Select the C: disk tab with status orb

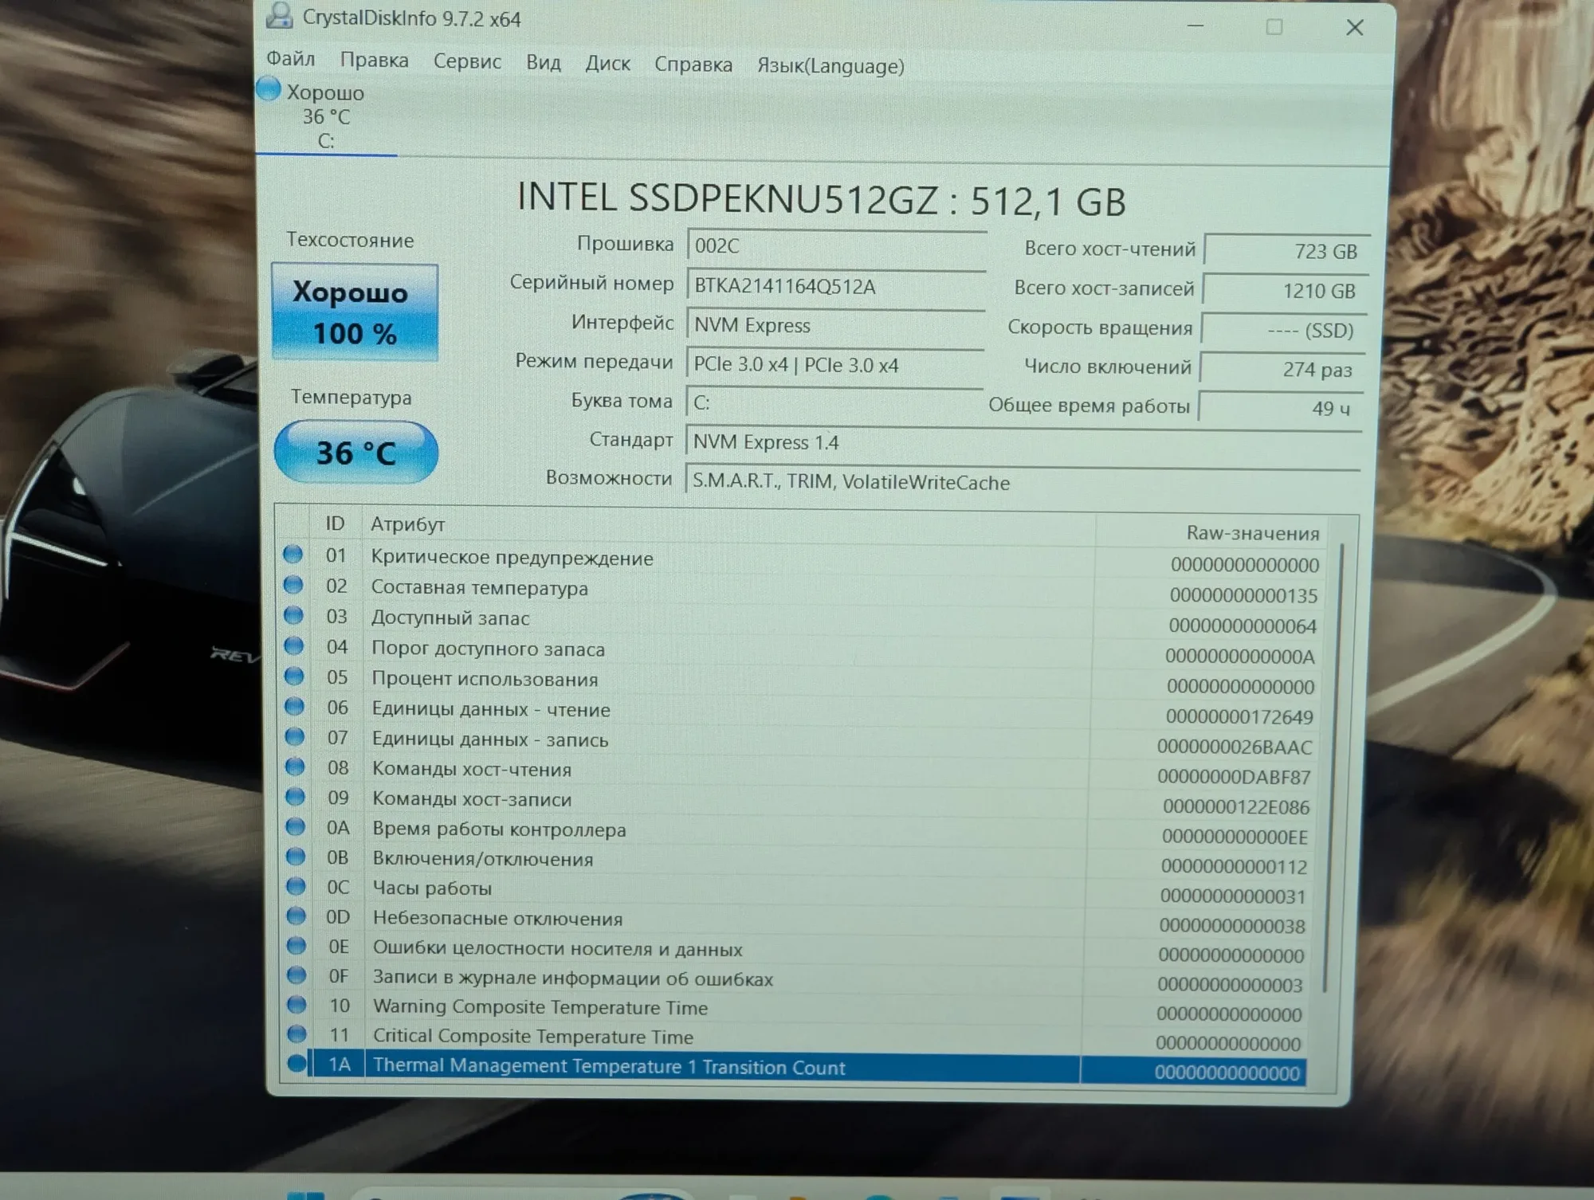pos(325,116)
